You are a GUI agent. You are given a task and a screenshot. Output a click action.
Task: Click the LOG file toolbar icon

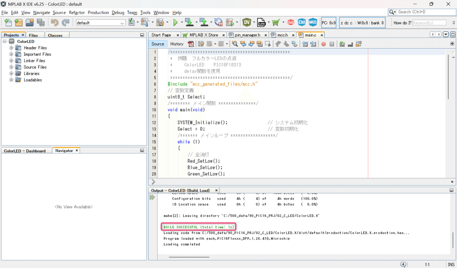pyautogui.click(x=261, y=23)
